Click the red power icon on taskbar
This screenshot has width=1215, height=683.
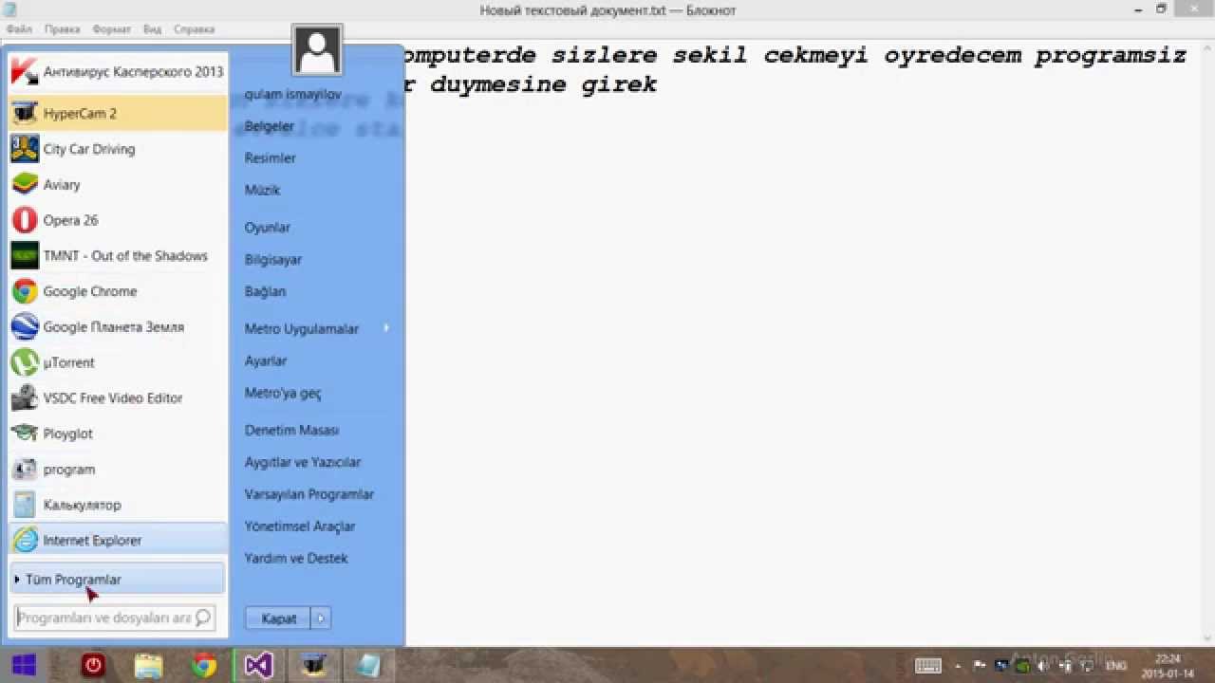pos(92,665)
